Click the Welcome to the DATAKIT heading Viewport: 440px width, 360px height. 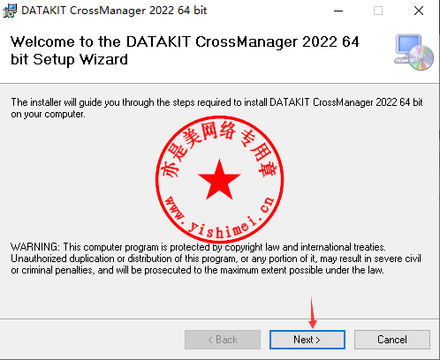[185, 50]
